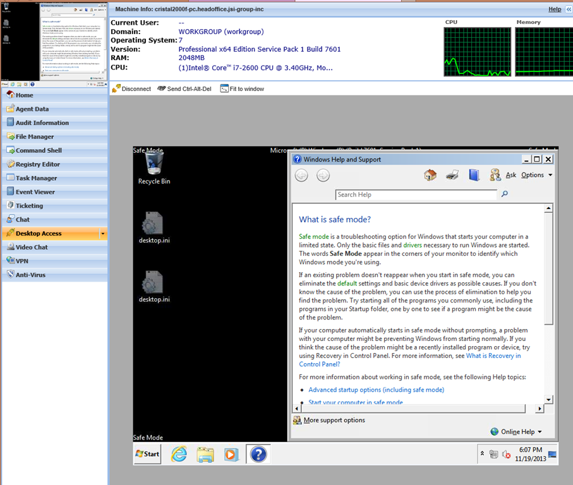Open Windows Explorer folder on taskbar
The width and height of the screenshot is (573, 485).
(205, 454)
